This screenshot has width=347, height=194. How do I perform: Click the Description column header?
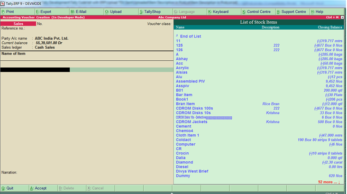point(270,27)
